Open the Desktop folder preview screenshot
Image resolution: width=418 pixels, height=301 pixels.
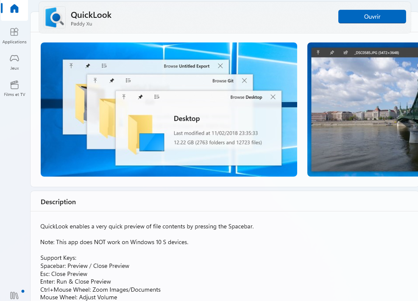click(x=169, y=110)
